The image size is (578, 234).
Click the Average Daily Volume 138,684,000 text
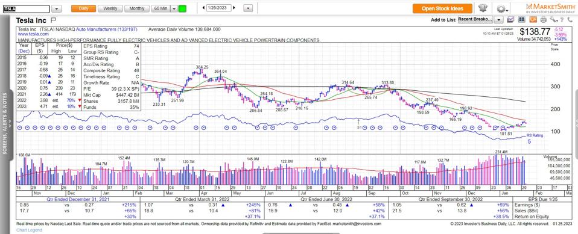pyautogui.click(x=184, y=29)
